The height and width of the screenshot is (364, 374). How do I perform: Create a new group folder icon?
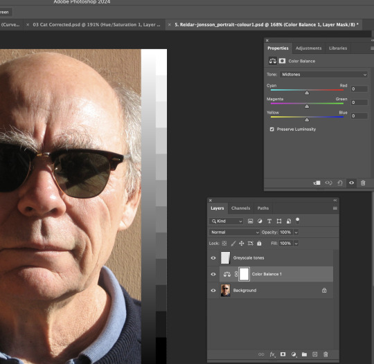[304, 354]
